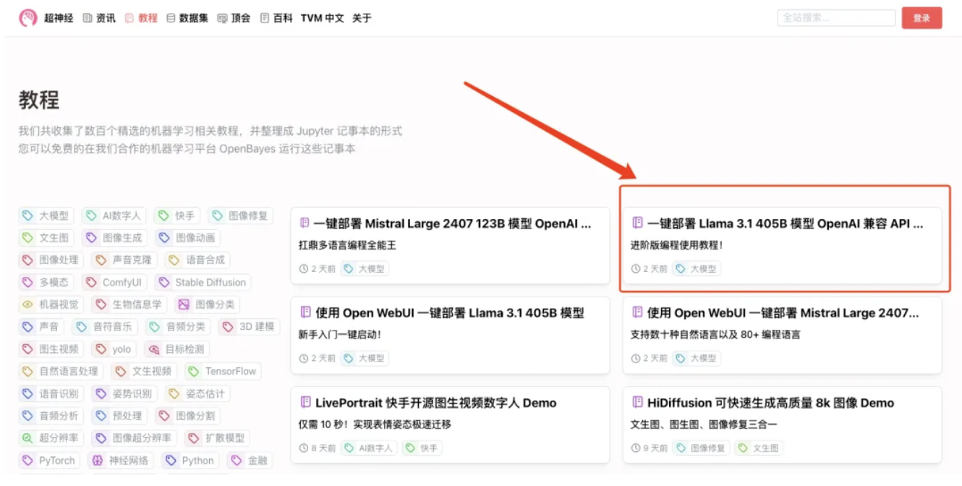This screenshot has height=486, width=962.
Task: Select the 快手 tag in sidebar
Action: click(x=177, y=216)
